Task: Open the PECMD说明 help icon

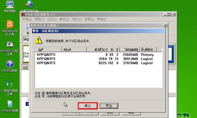Action: click(x=10, y=66)
